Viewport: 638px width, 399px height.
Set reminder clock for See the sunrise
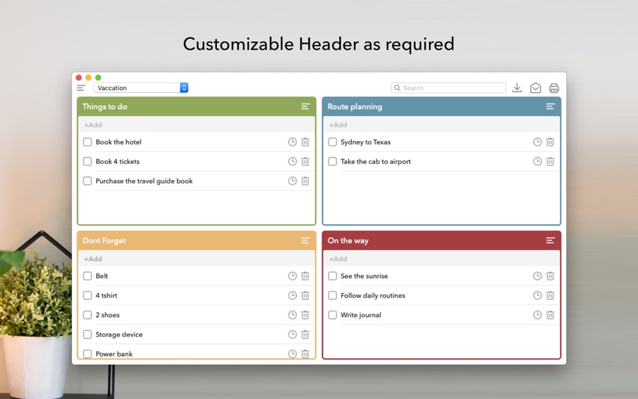coord(537,276)
